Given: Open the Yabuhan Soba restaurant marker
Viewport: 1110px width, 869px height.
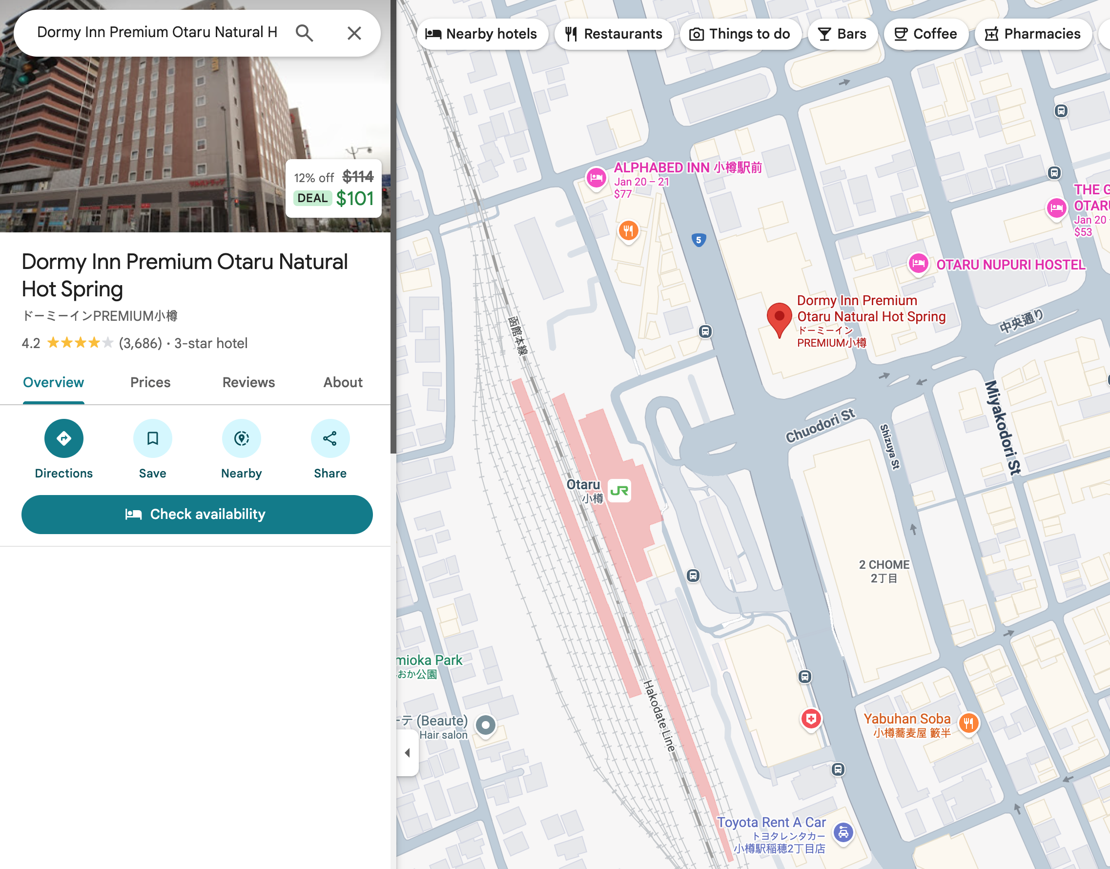Looking at the screenshot, I should tap(968, 723).
